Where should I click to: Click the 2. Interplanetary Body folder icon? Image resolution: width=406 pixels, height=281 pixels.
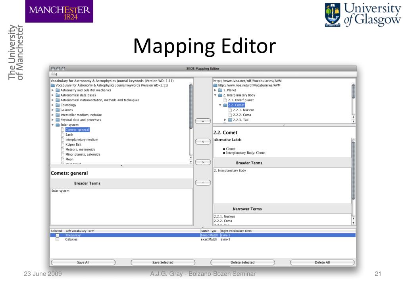point(220,95)
